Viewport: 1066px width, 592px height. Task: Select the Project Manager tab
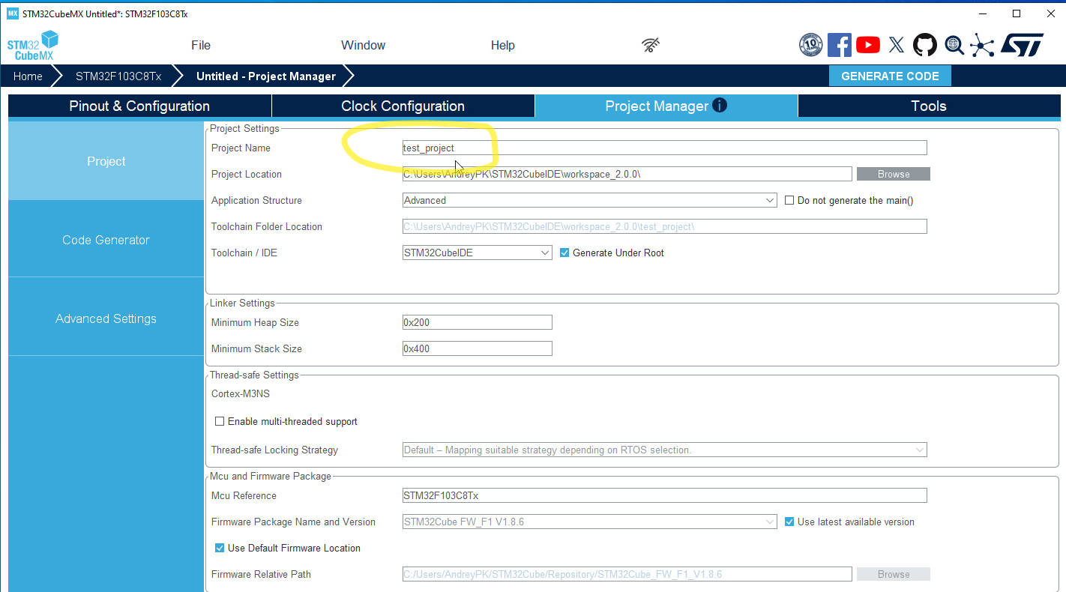666,106
